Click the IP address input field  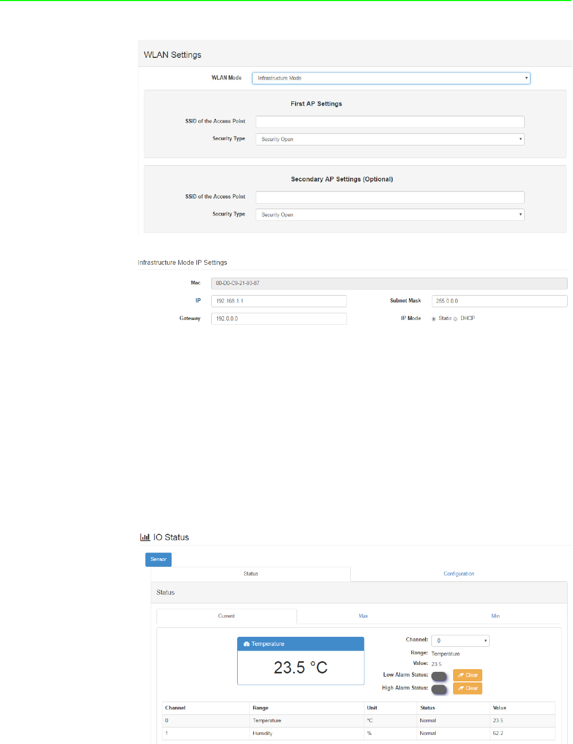pos(279,301)
